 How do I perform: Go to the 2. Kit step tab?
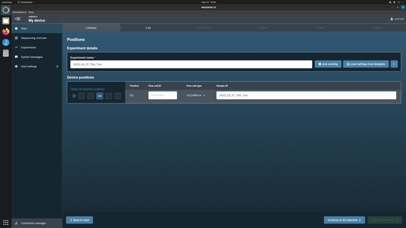pyautogui.click(x=148, y=27)
